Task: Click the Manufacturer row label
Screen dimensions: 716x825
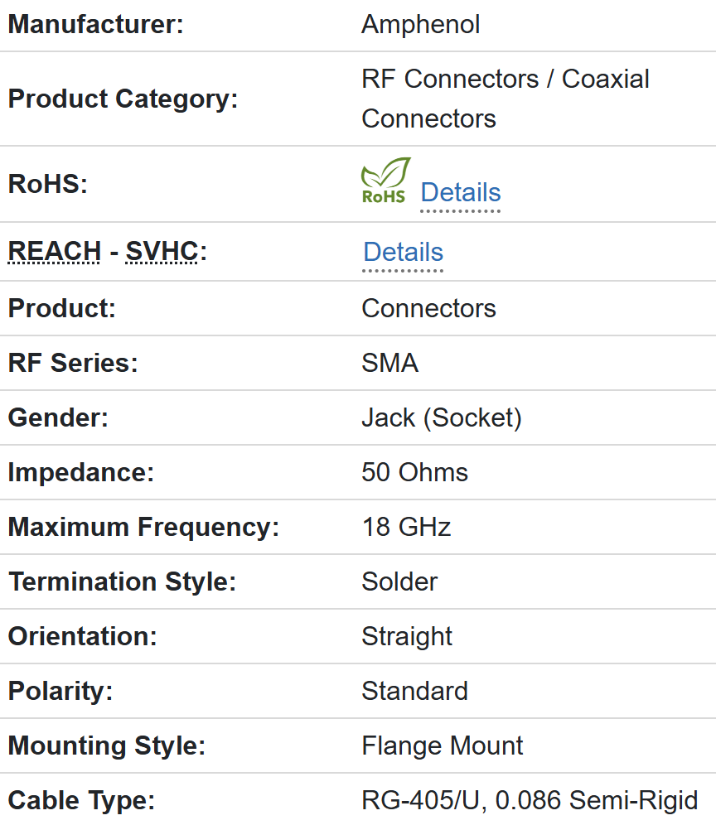Action: pyautogui.click(x=95, y=25)
